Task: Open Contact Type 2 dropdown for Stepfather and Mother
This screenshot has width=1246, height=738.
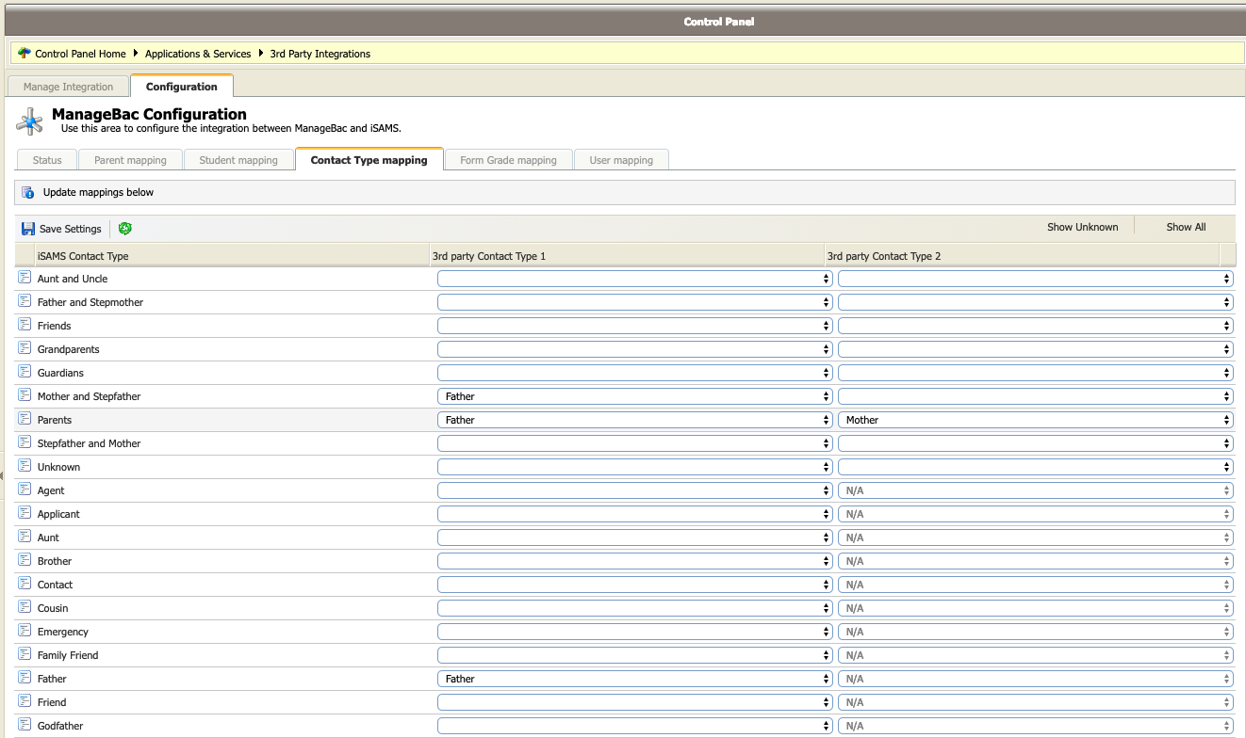Action: [x=1035, y=443]
